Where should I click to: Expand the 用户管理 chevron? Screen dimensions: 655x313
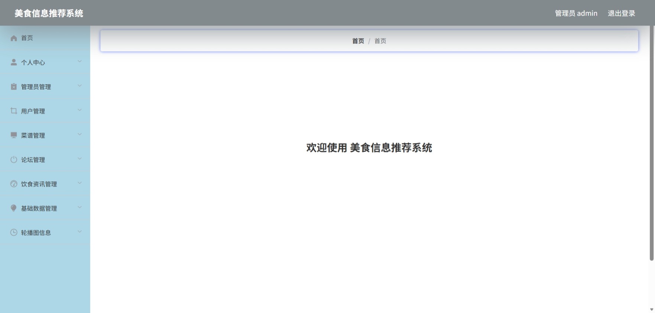[80, 110]
